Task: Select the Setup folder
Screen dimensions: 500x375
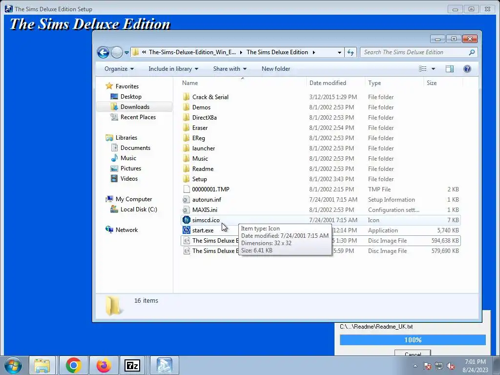Action: click(199, 179)
